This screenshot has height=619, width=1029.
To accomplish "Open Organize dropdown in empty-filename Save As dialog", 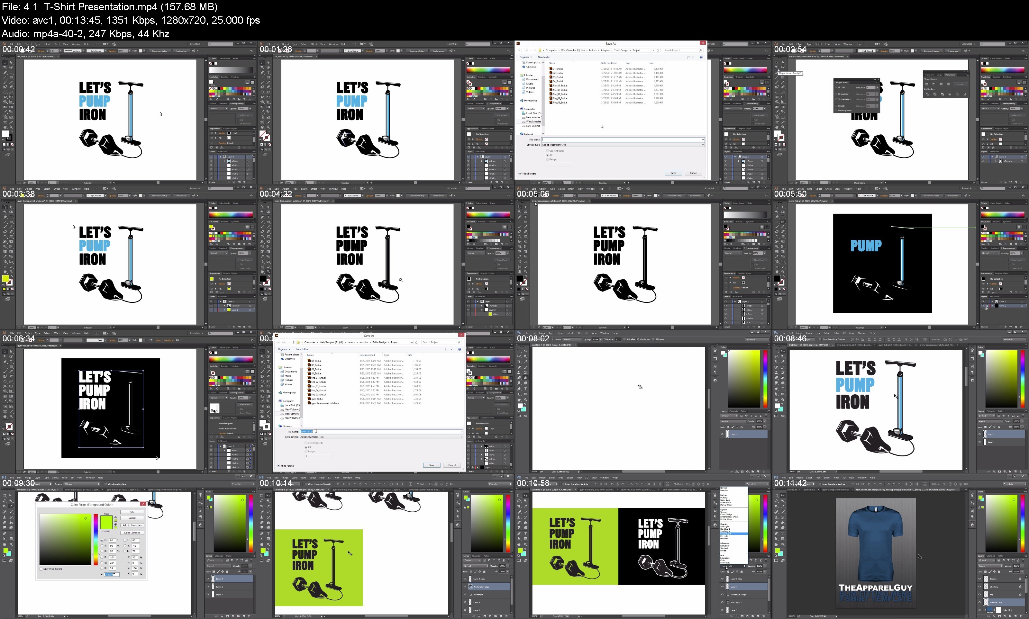I will pyautogui.click(x=526, y=57).
